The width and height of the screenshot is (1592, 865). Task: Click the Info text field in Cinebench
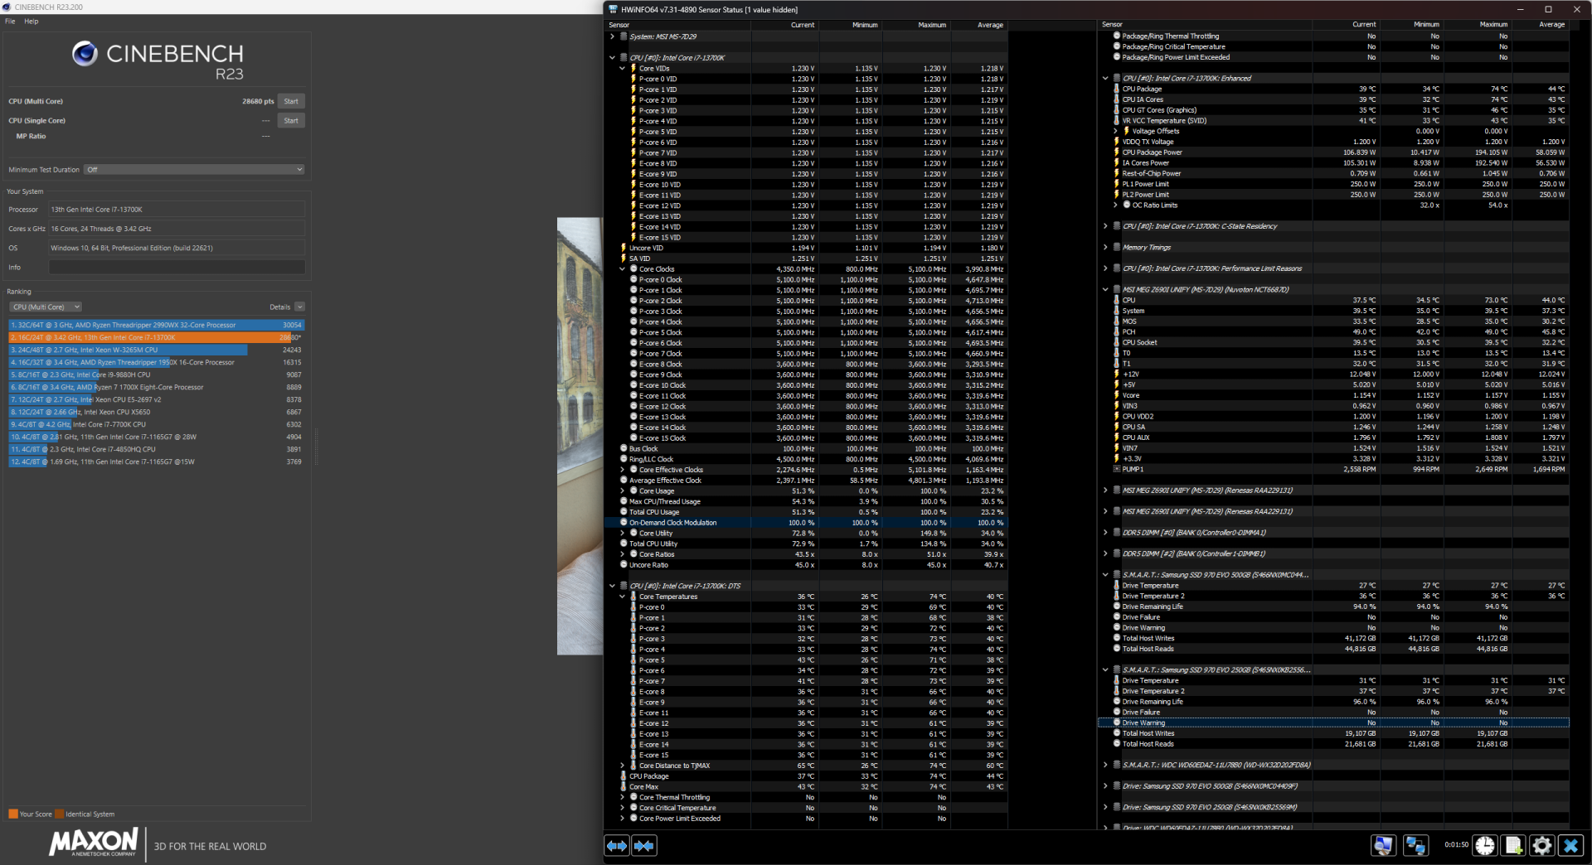point(177,267)
